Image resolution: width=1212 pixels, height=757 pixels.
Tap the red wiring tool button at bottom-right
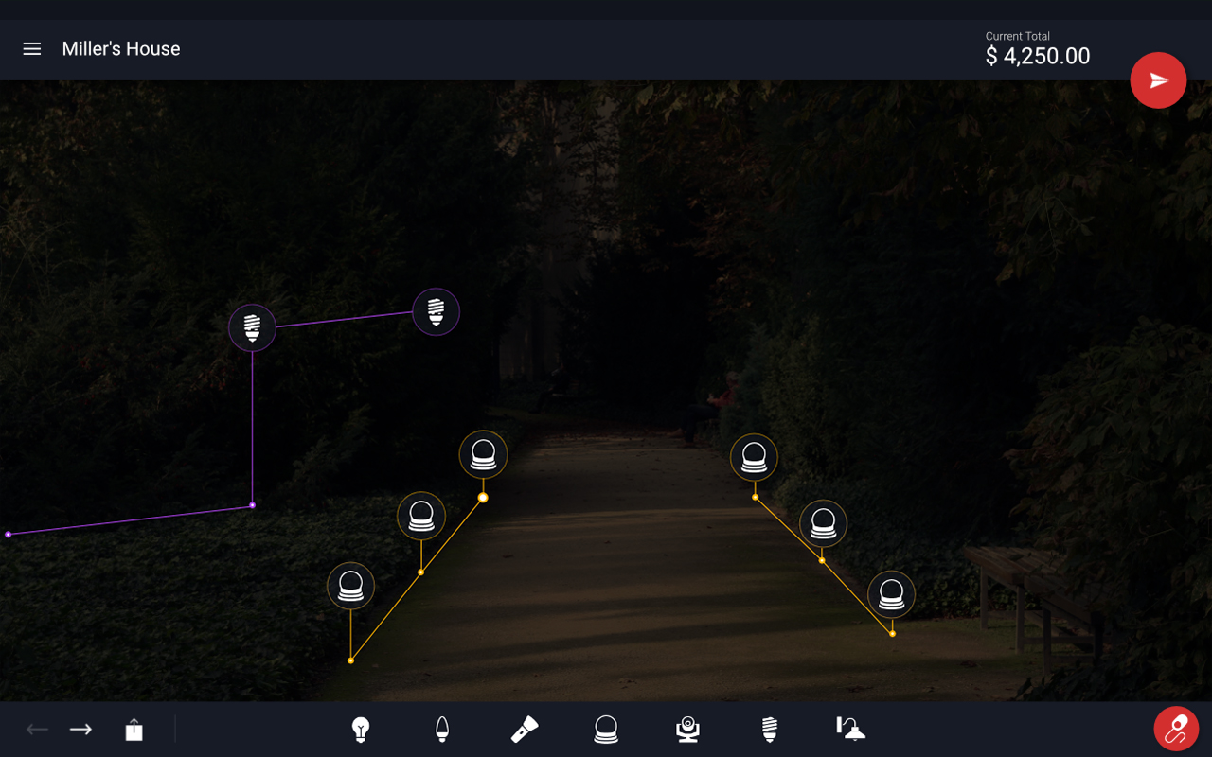[1176, 729]
